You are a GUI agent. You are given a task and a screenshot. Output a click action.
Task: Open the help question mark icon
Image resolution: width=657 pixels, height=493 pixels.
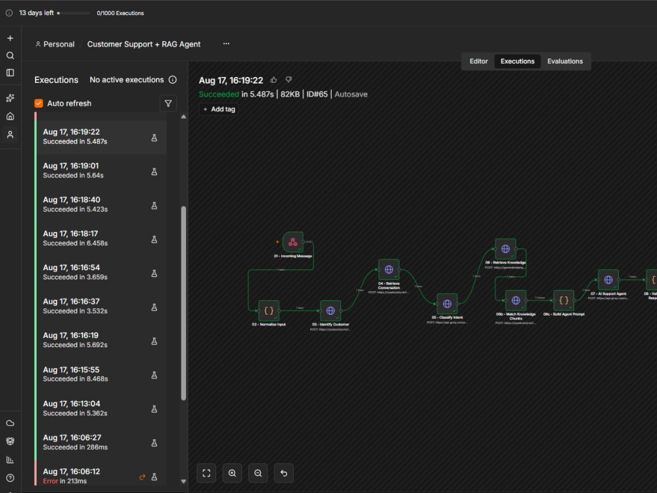pyautogui.click(x=10, y=478)
